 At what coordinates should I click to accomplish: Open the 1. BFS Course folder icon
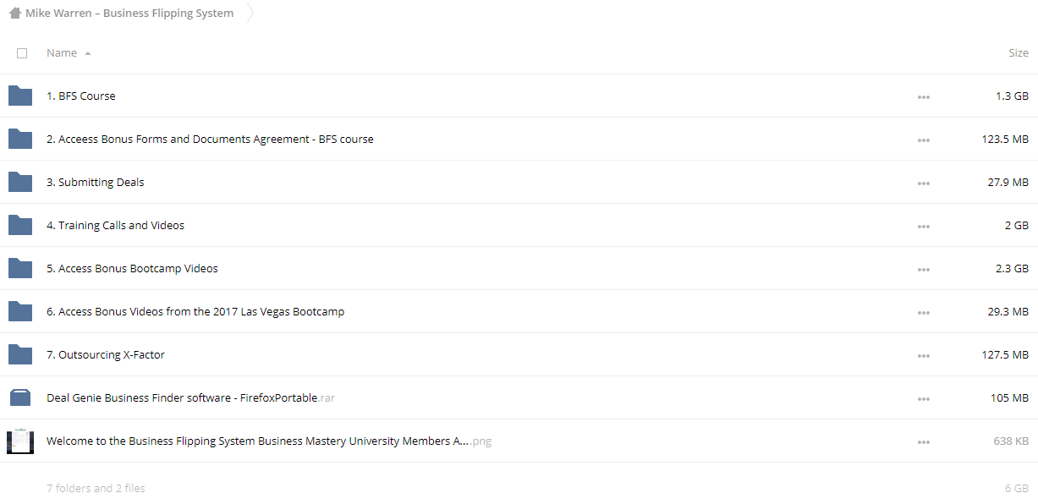tap(20, 96)
